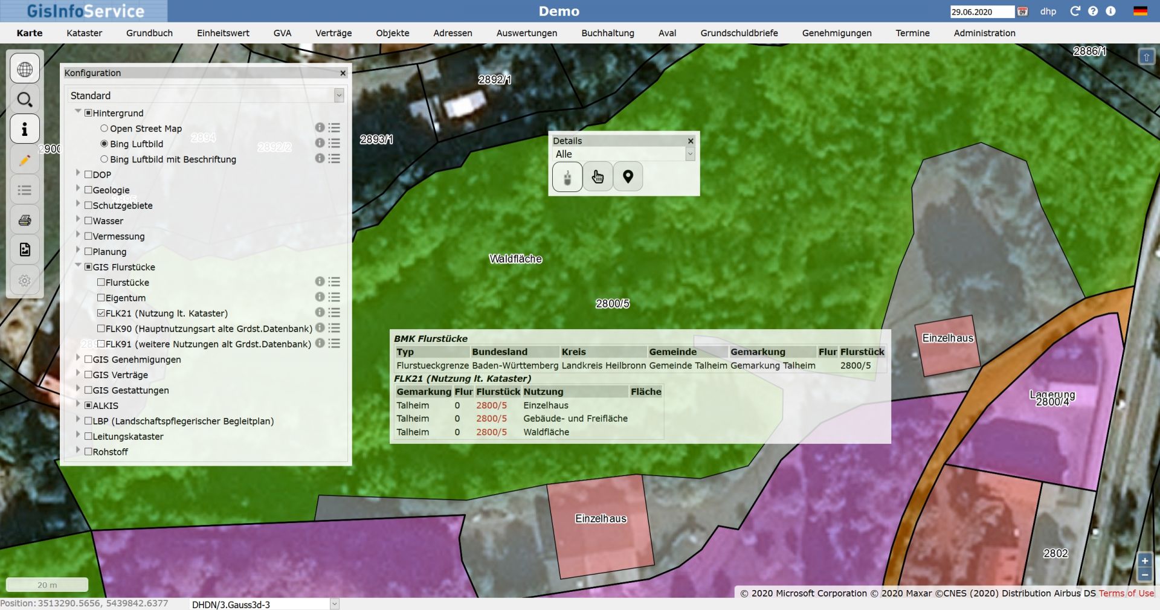This screenshot has height=610, width=1160.
Task: Expand the Leitungskataster tree group
Action: click(x=78, y=435)
